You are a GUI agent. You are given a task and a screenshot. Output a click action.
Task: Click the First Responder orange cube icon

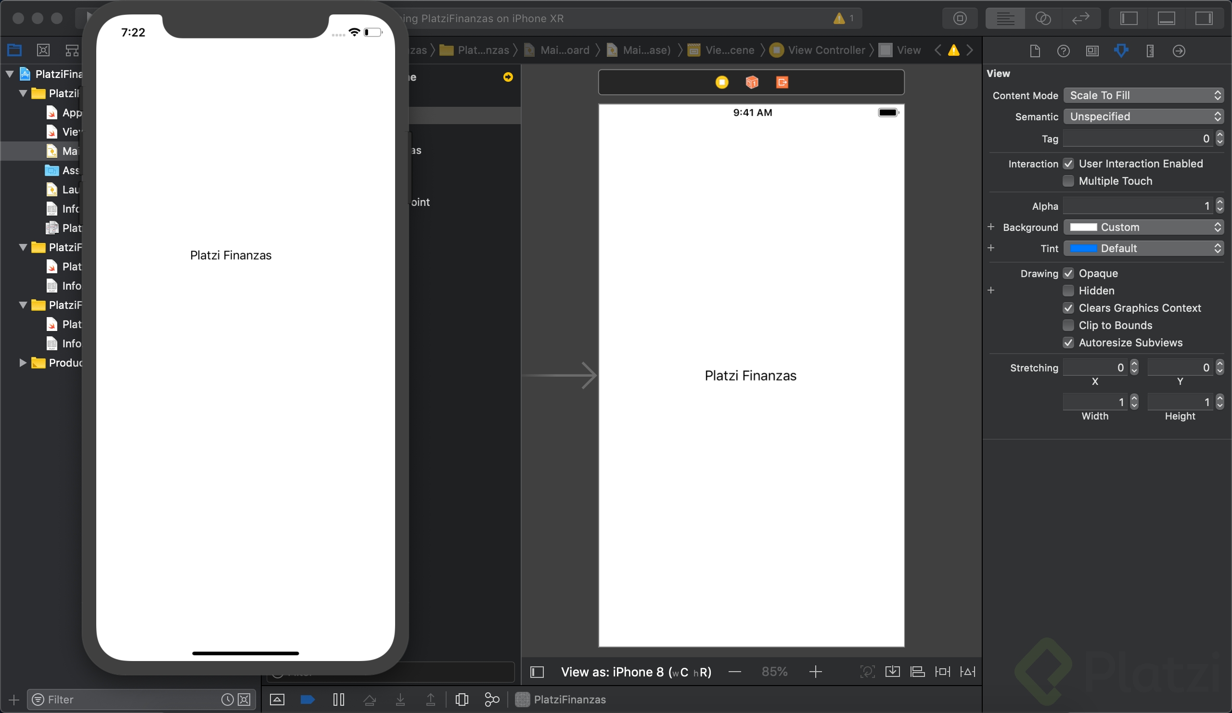click(751, 82)
